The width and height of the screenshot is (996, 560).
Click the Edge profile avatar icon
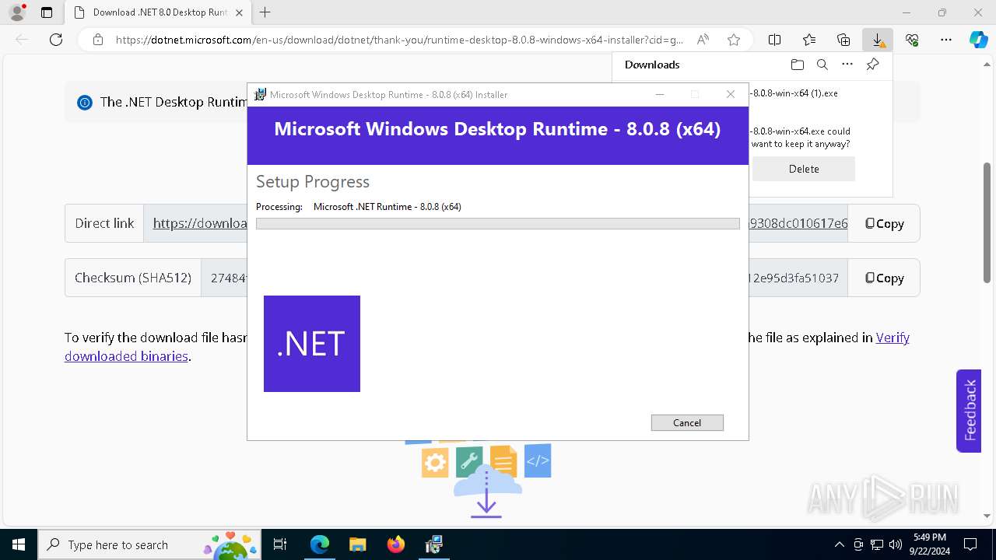click(16, 12)
